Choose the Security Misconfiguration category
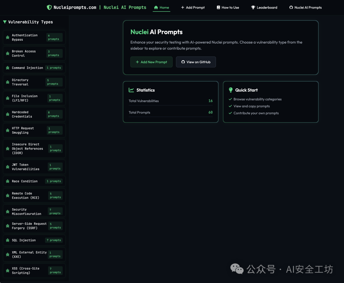This screenshot has height=283, width=344. click(x=34, y=211)
